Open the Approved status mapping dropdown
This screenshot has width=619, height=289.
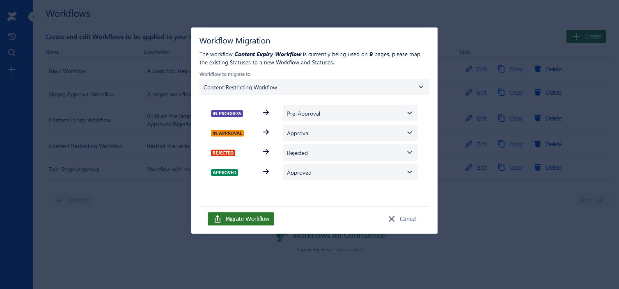click(350, 173)
